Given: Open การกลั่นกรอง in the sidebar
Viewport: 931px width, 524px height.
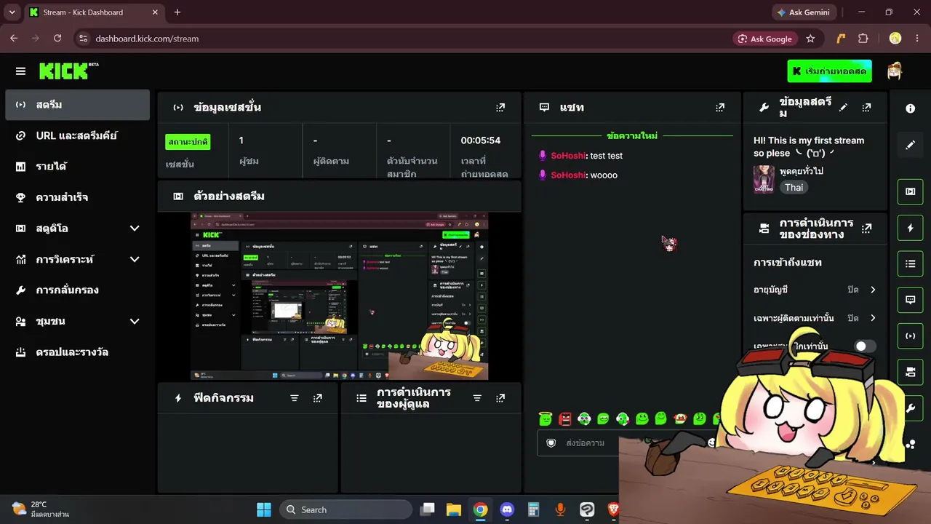Looking at the screenshot, I should click(77, 290).
